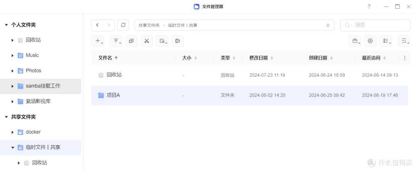Click the 项目A folder icon
416x171 pixels.
point(101,95)
